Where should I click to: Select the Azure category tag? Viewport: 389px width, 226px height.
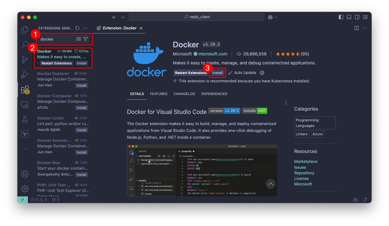(x=317, y=134)
